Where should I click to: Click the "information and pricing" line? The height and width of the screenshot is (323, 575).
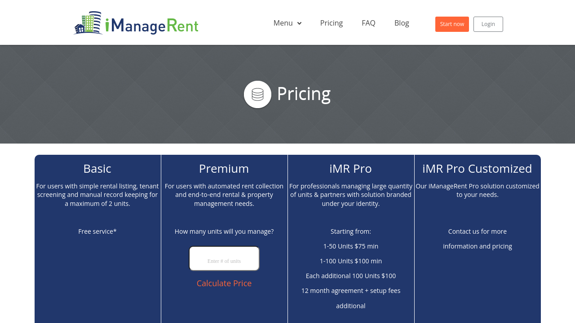(478, 246)
